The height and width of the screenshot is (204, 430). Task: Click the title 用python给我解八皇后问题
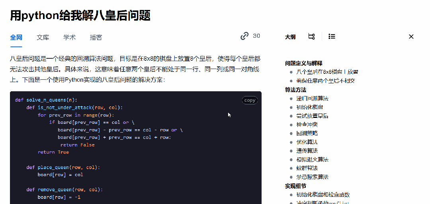coord(80,15)
